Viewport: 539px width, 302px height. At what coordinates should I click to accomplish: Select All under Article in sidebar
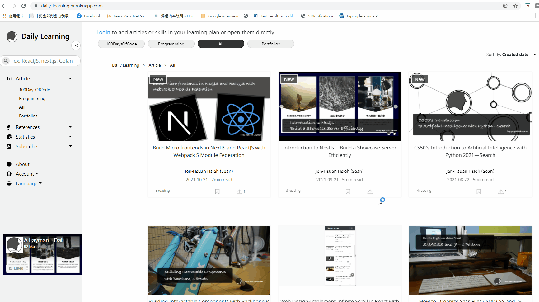click(22, 107)
